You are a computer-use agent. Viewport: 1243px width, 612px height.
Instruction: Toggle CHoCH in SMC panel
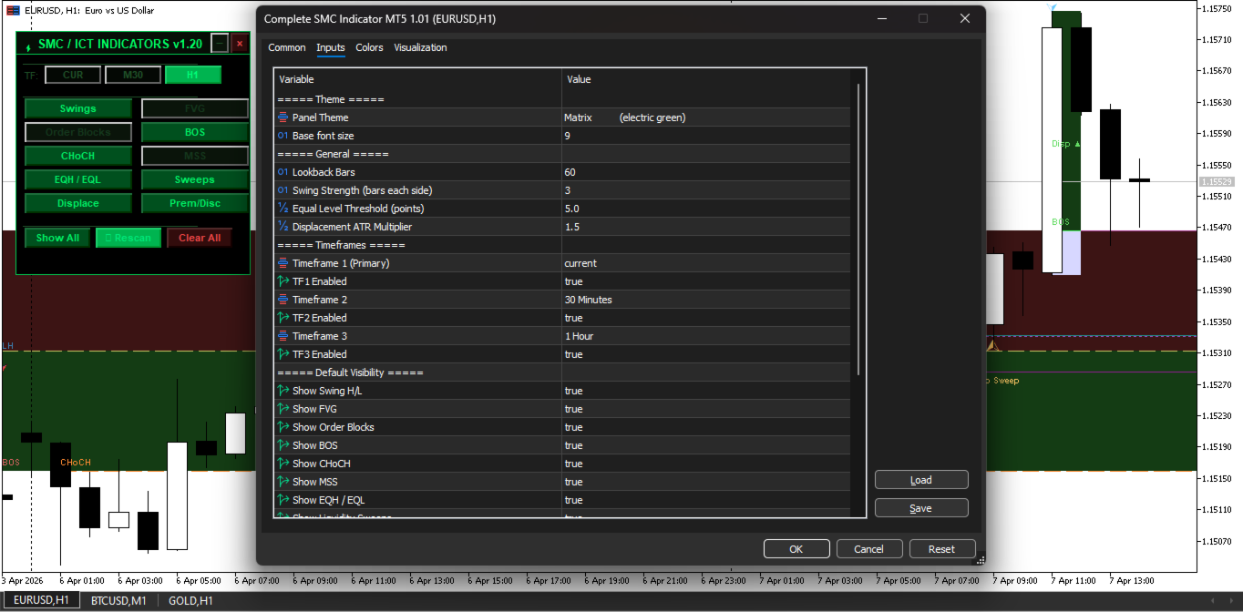78,156
